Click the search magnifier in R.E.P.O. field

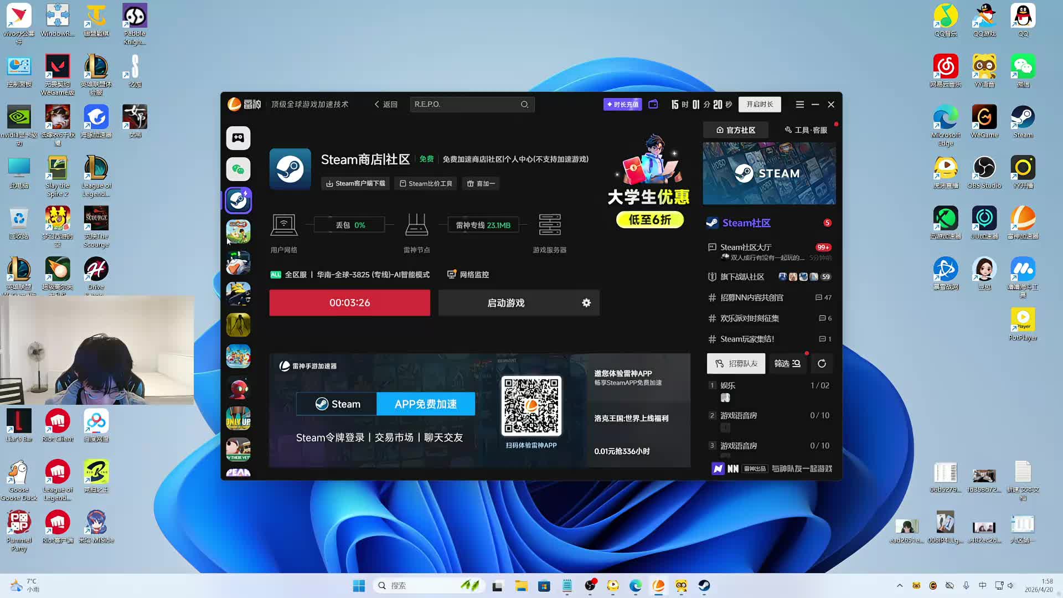(524, 105)
